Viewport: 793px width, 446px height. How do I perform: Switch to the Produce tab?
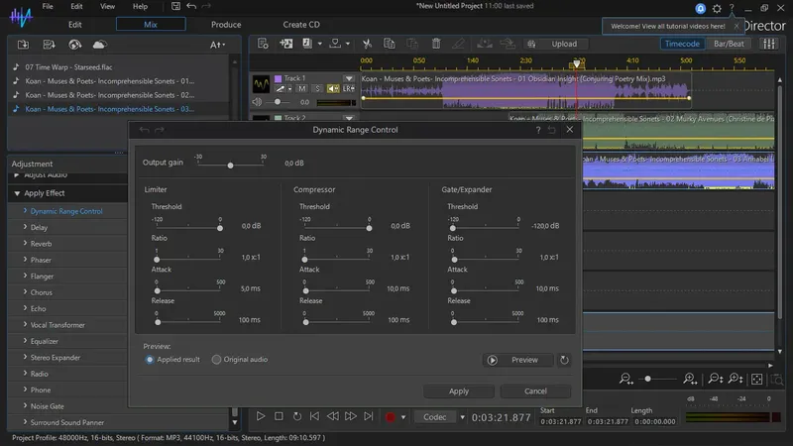[226, 24]
